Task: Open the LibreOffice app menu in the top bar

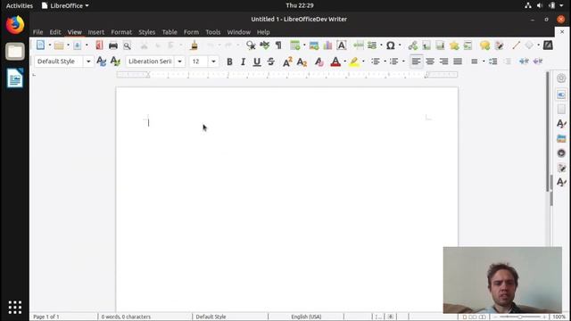Action: (x=65, y=5)
